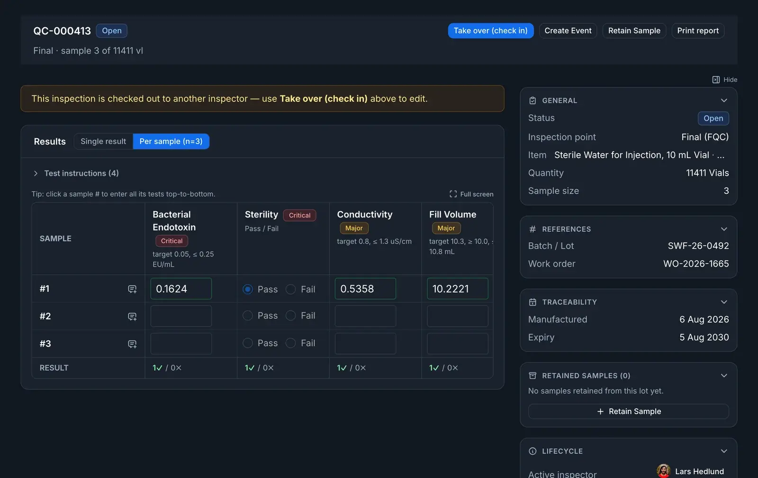Click the Create Event button

(568, 31)
